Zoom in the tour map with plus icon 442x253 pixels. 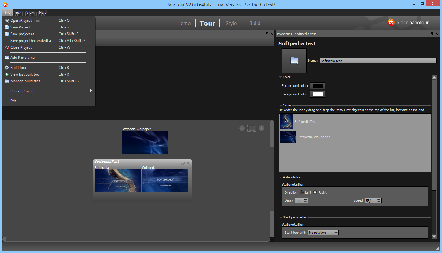coord(262,128)
